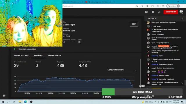The height and width of the screenshot is (104, 186).
Task: Click the chat message 'witch house слушали?'
Action: 168,23
